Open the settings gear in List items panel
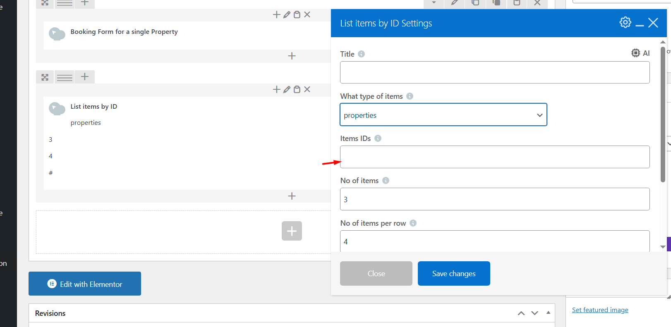Viewport: 671px width, 327px height. click(625, 22)
